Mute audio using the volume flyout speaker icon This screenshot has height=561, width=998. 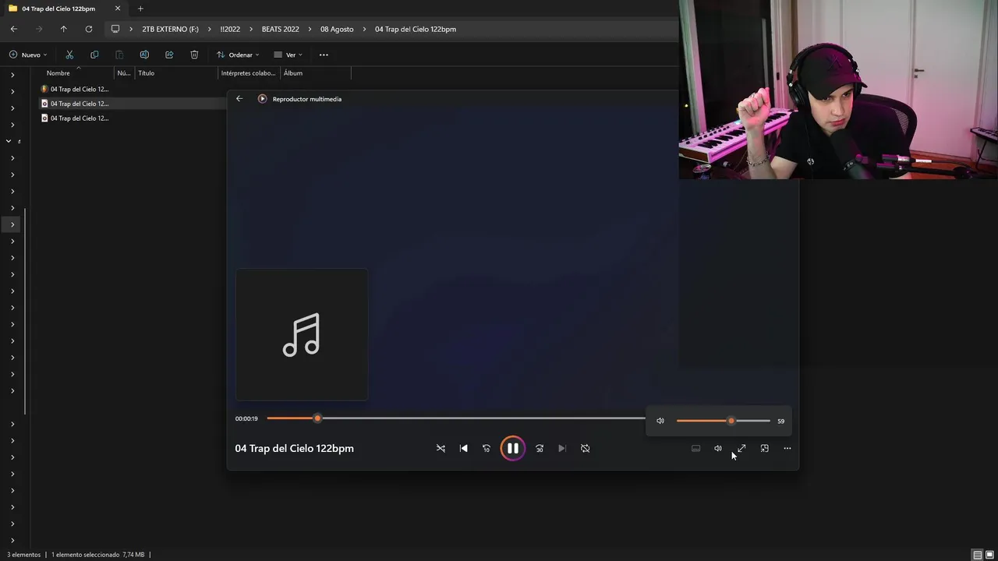click(660, 421)
